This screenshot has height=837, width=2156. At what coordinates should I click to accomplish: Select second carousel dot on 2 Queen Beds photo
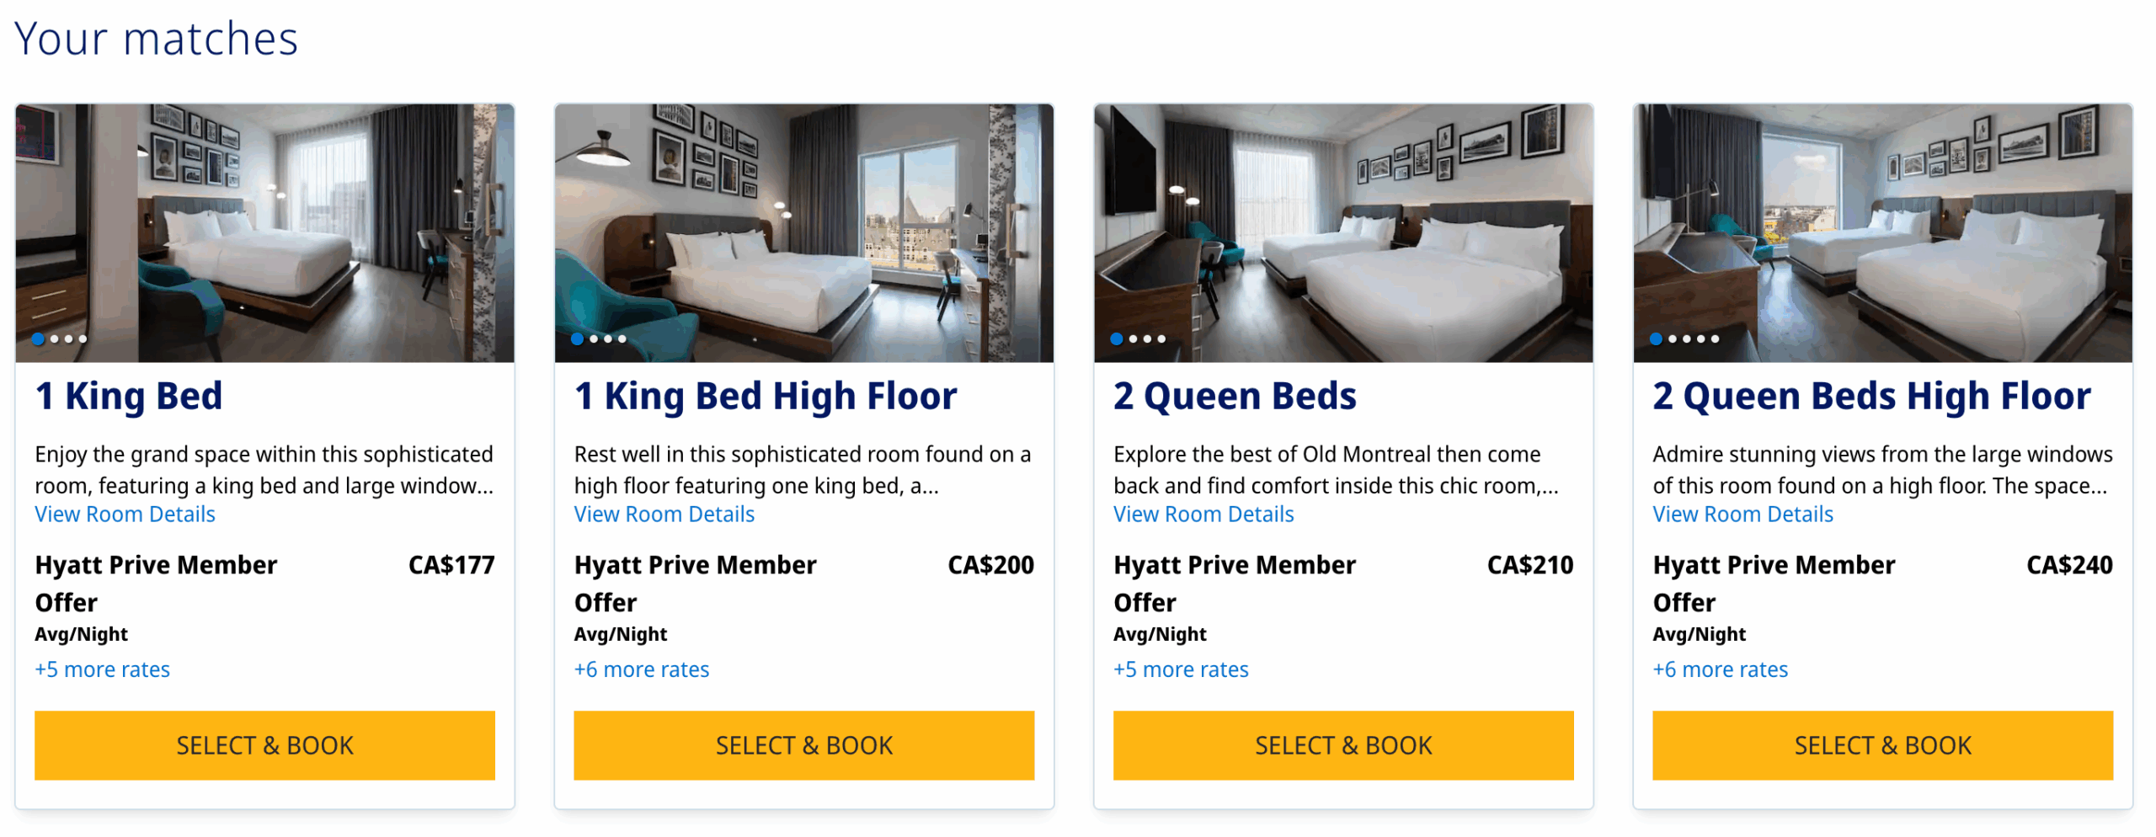[1133, 339]
